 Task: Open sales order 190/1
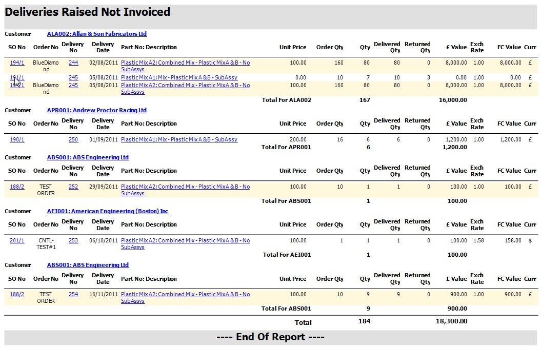tap(17, 139)
